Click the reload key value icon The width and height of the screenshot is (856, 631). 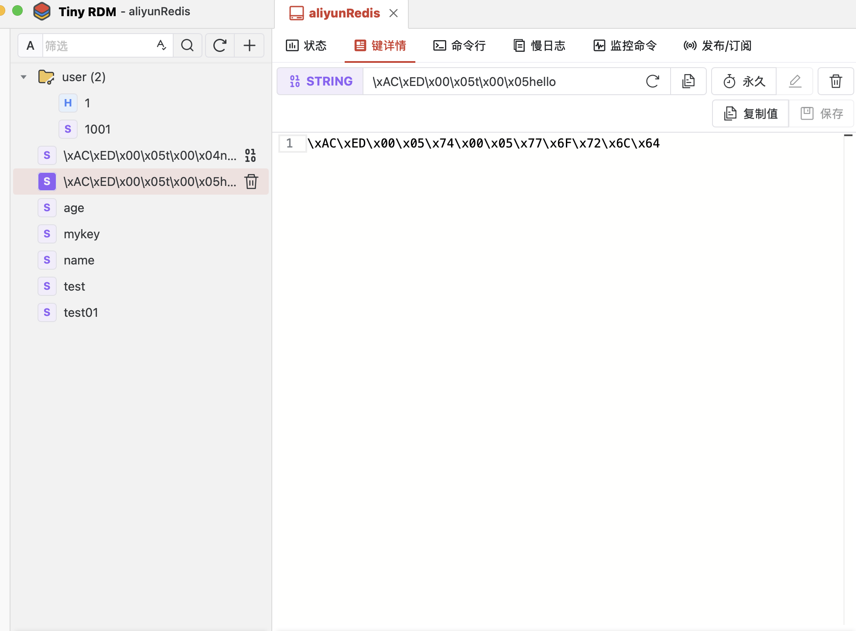652,82
